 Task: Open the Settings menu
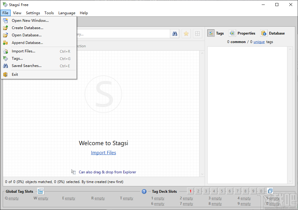[33, 13]
